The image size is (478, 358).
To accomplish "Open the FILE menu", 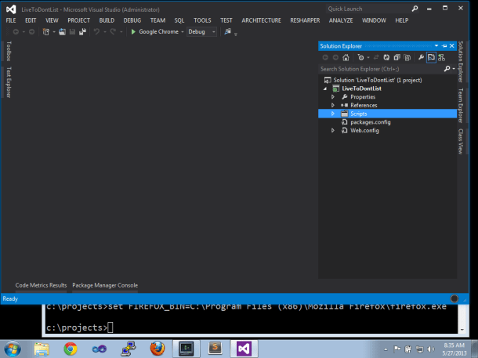I will coord(11,20).
